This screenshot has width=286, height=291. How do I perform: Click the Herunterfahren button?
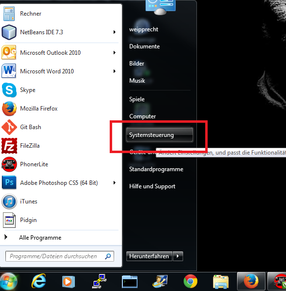coord(149,256)
